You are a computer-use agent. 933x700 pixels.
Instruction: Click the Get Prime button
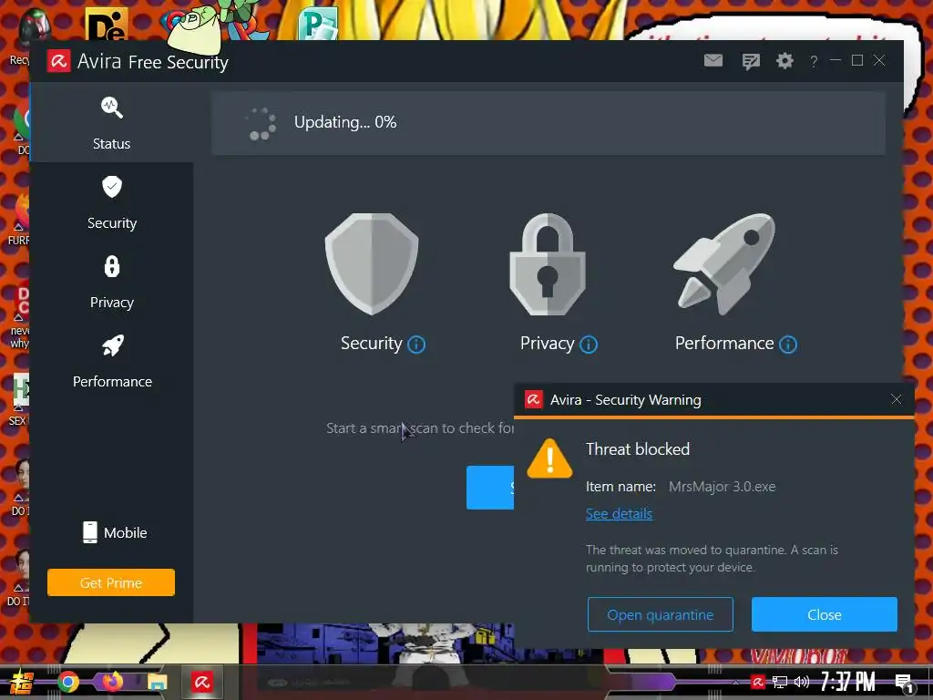[x=110, y=582]
